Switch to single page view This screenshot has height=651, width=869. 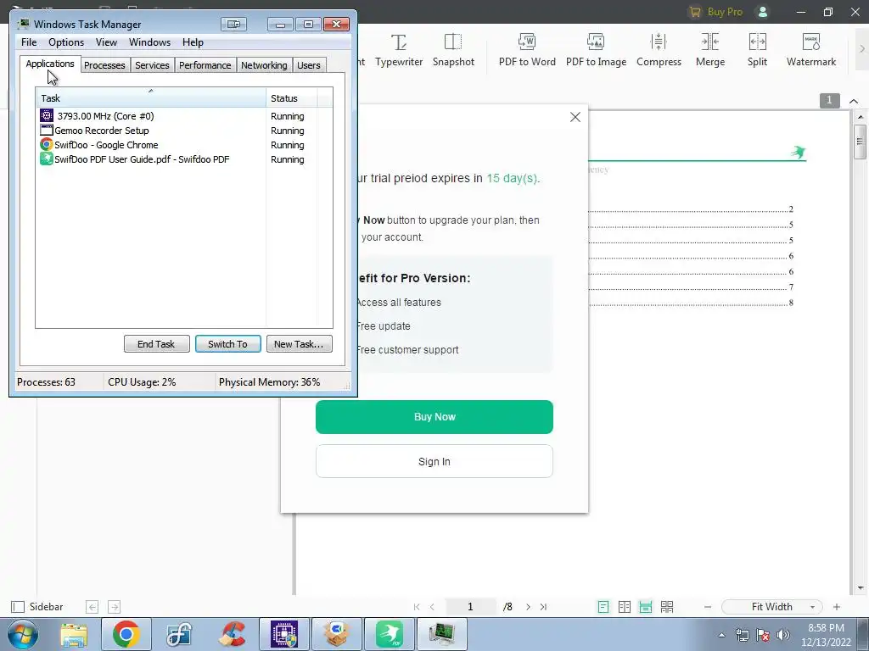pos(603,607)
